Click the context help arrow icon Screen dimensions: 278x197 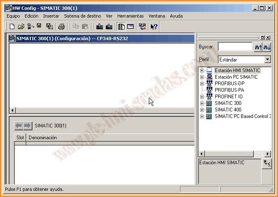tap(154, 27)
